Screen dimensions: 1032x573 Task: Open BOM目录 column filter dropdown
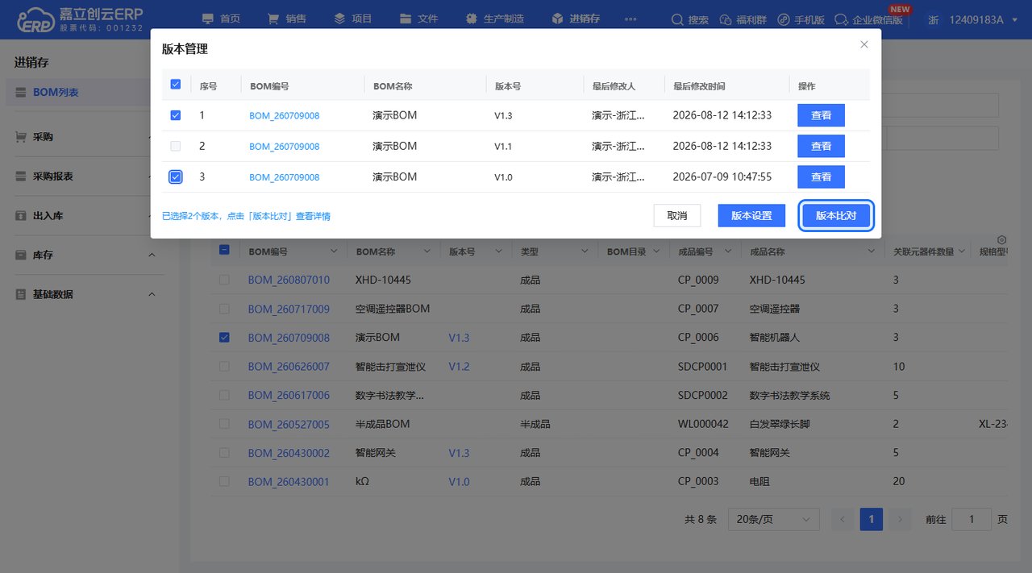(x=655, y=252)
